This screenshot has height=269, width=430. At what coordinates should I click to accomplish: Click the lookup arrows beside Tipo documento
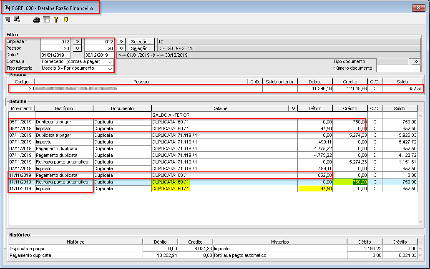(x=416, y=61)
